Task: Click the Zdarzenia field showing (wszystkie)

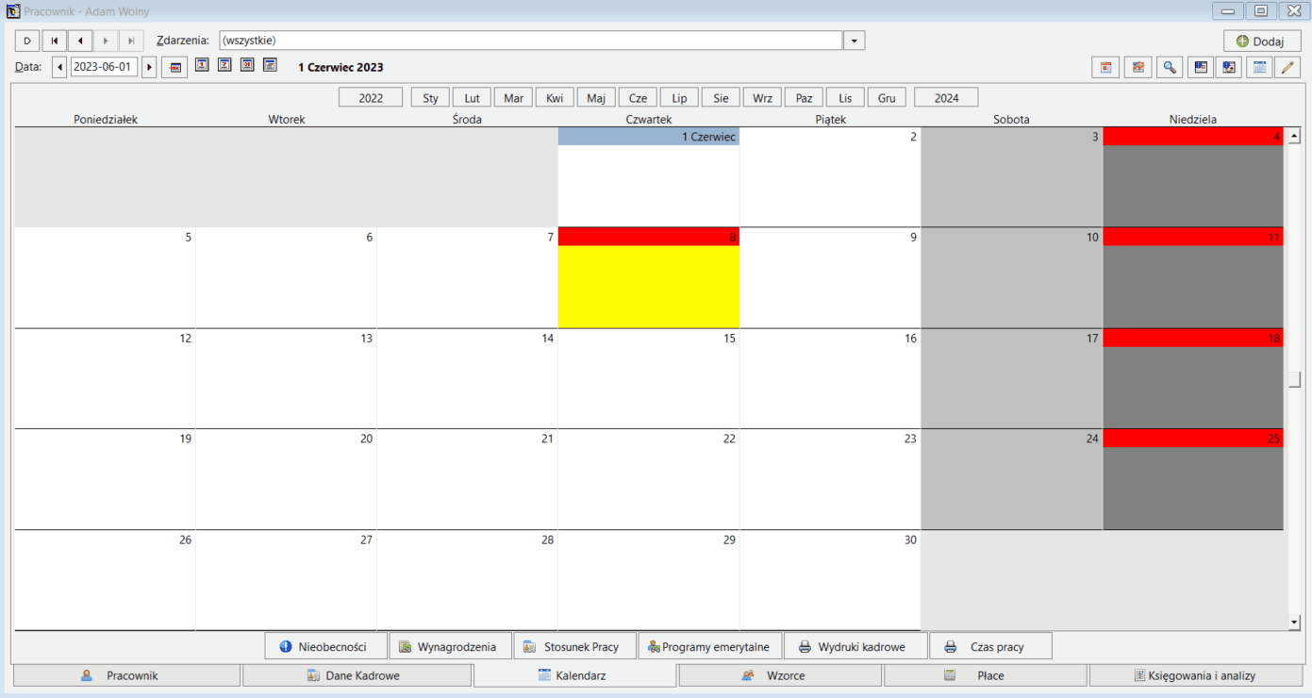Action: [530, 41]
